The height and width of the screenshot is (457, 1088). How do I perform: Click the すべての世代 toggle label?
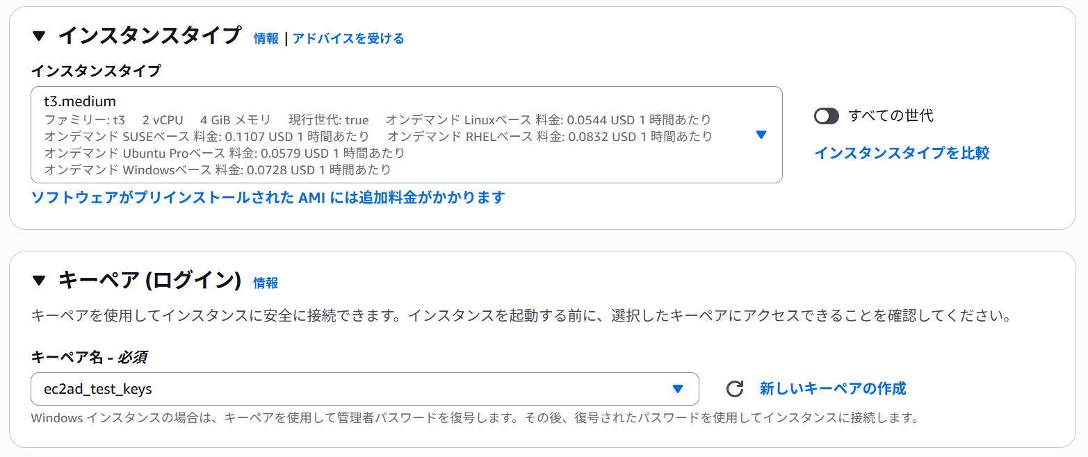coord(891,116)
